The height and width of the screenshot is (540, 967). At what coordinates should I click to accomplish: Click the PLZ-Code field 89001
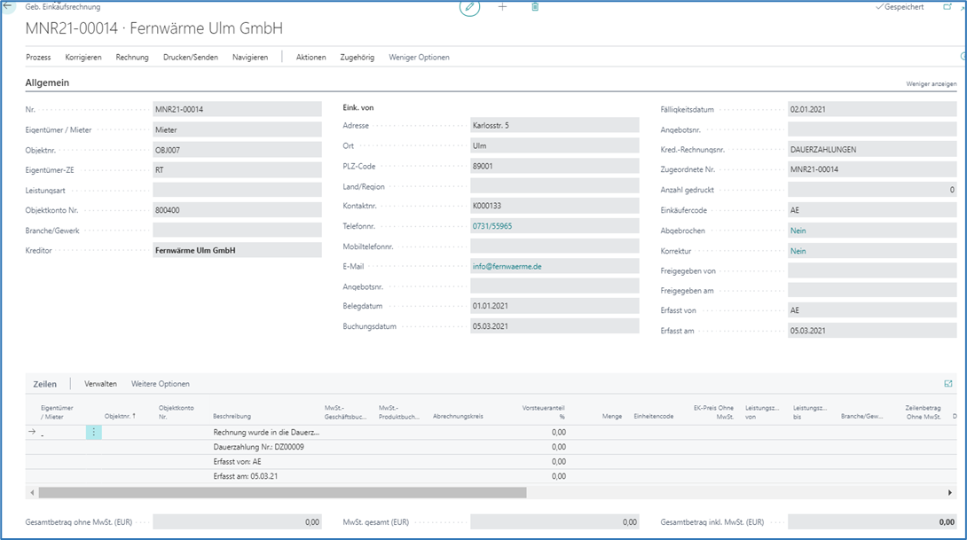pyautogui.click(x=554, y=166)
